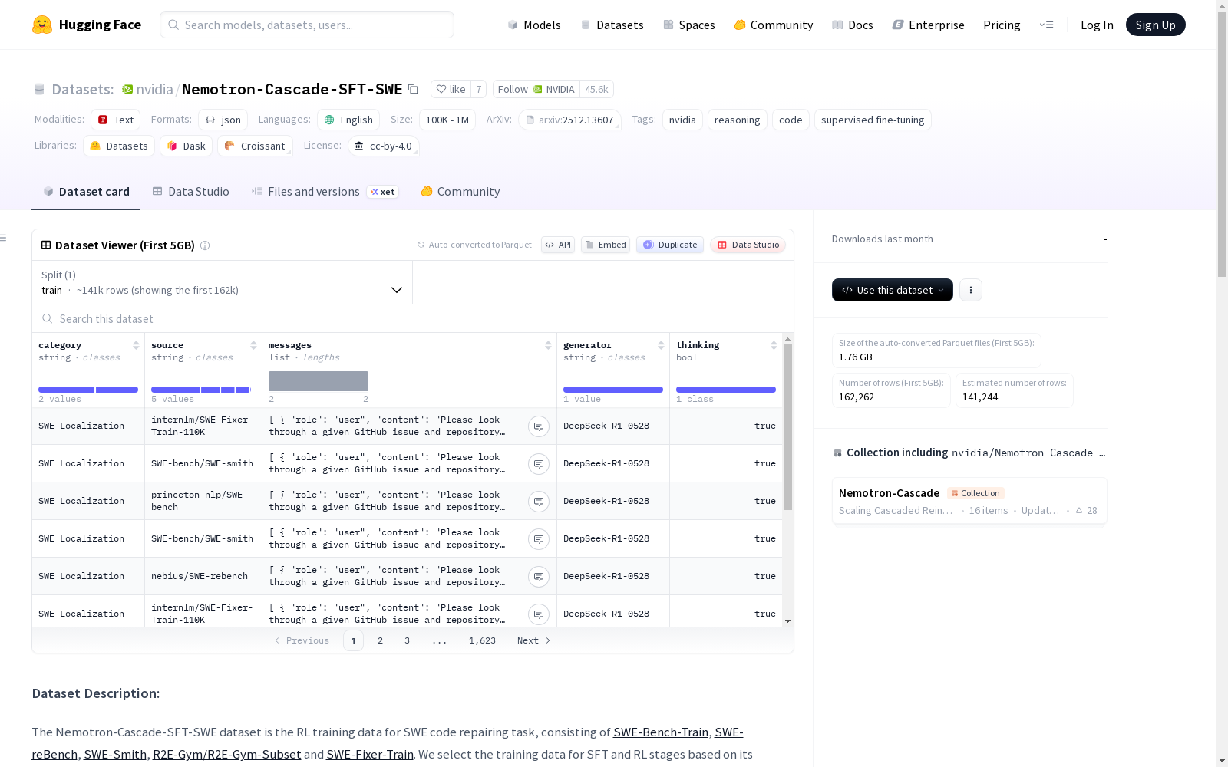Sort the thinking column
The height and width of the screenshot is (767, 1228).
(x=774, y=345)
